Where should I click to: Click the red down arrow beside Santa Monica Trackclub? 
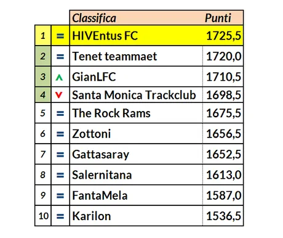(58, 95)
